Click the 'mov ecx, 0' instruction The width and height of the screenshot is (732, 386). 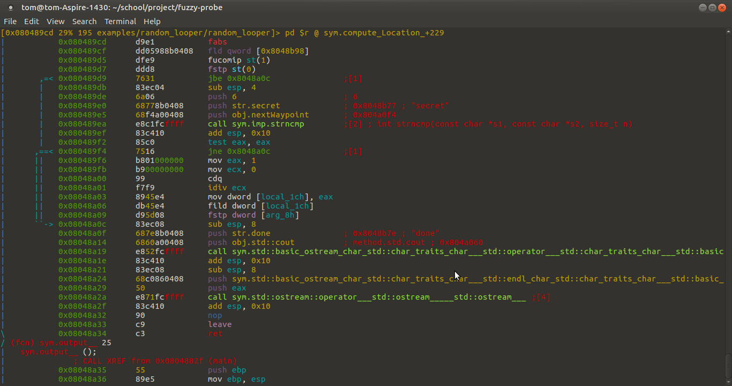tap(232, 169)
